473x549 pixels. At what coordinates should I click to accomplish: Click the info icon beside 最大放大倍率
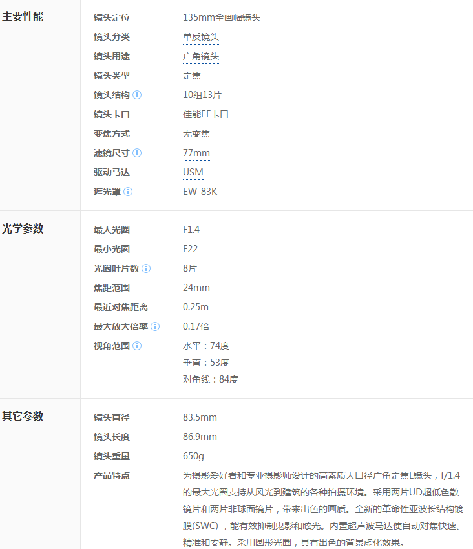pyautogui.click(x=155, y=326)
